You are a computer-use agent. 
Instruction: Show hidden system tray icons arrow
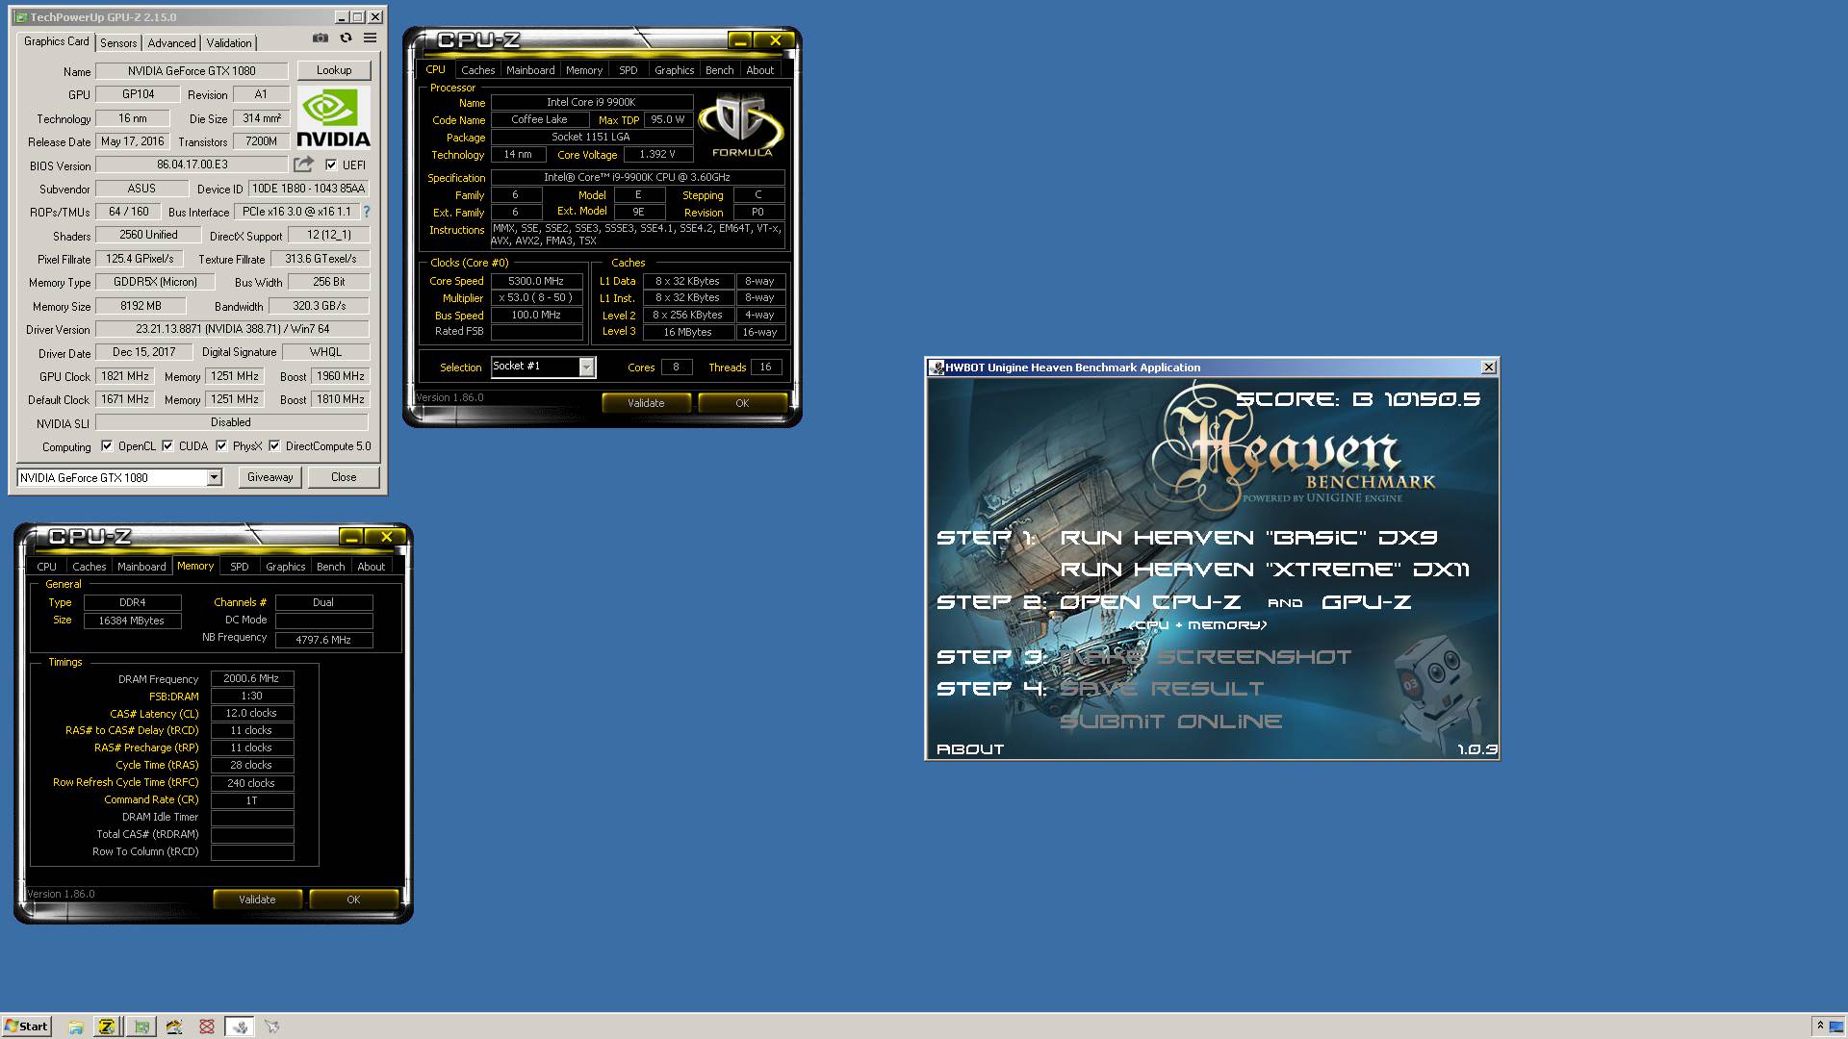coord(1819,1026)
